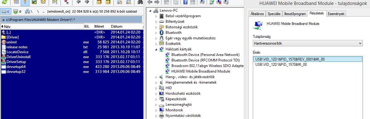Expand the Belső vezérlőprogram node
Viewport: 370px width, 119px height.
156,16
